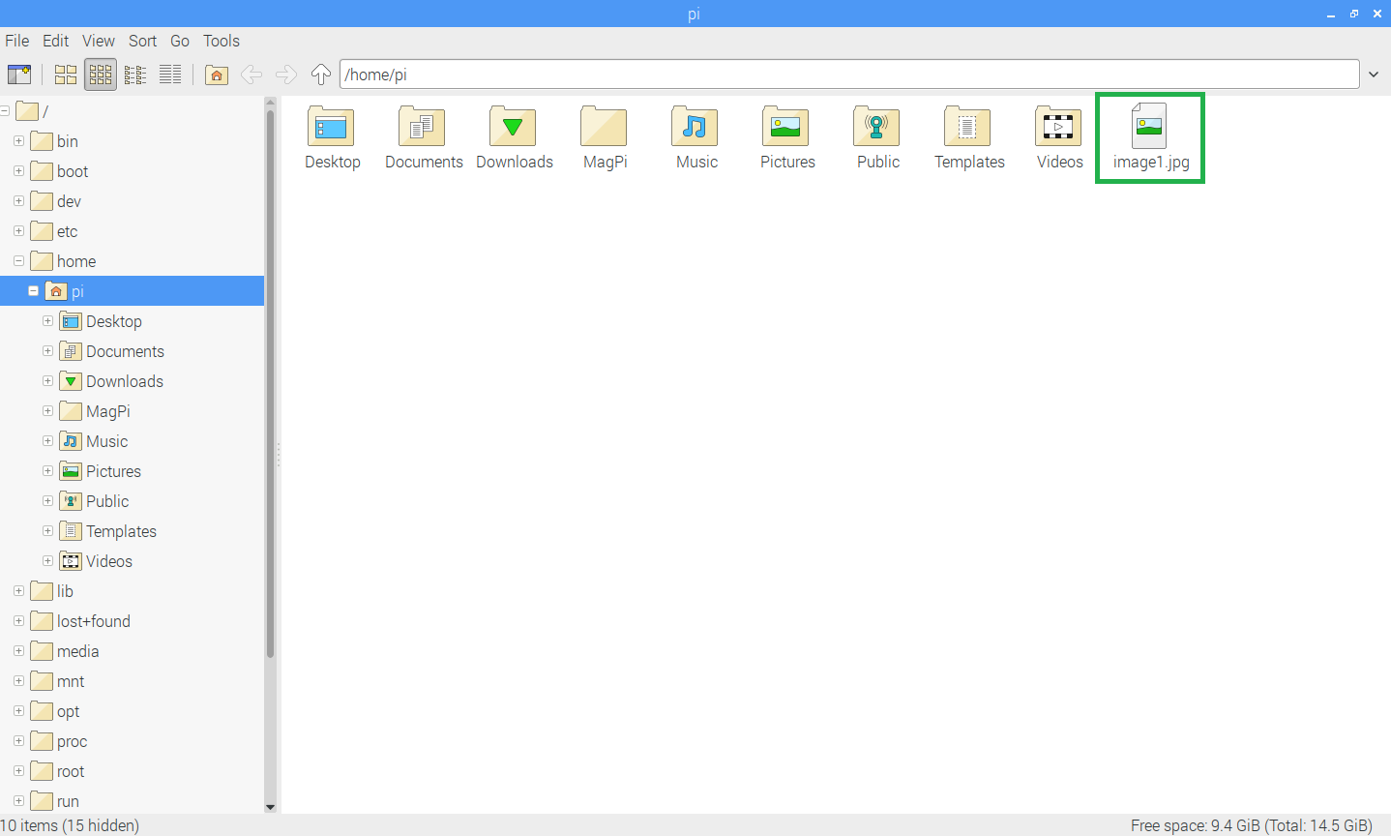1391x836 pixels.
Task: Go to home folder via toolbar icon
Action: 217,75
